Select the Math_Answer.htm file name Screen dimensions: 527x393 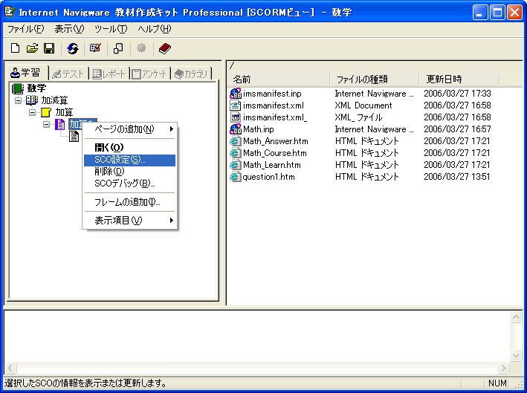(x=276, y=141)
